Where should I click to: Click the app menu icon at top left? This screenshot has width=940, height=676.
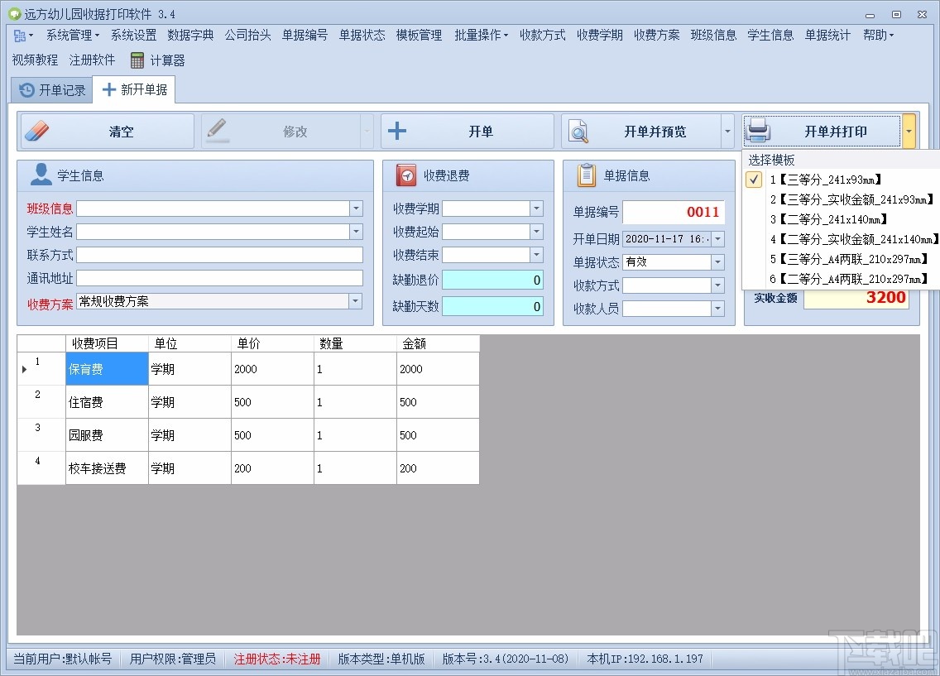[20, 36]
